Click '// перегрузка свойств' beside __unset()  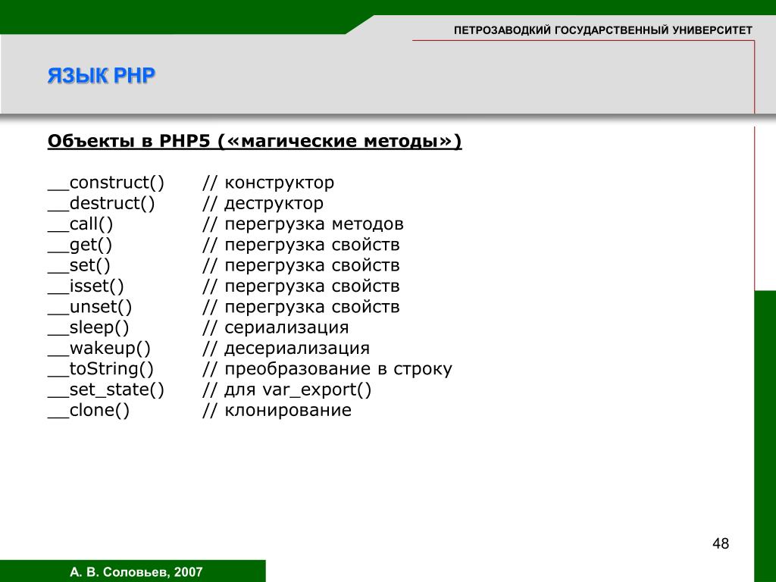click(x=301, y=308)
